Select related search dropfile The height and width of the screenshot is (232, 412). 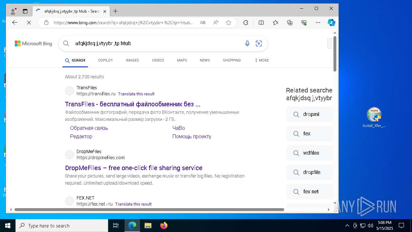click(309, 172)
